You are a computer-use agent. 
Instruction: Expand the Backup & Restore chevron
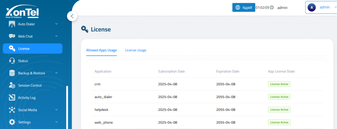click(x=57, y=73)
